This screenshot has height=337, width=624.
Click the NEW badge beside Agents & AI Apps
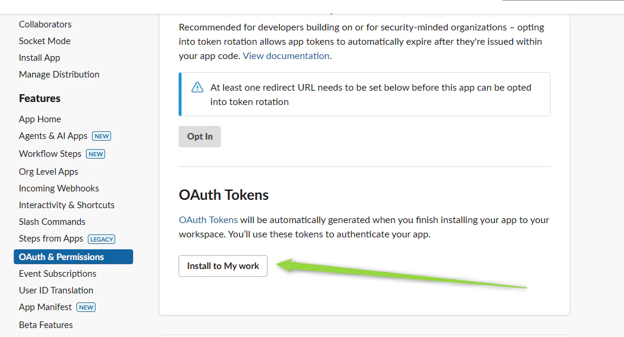(x=102, y=137)
